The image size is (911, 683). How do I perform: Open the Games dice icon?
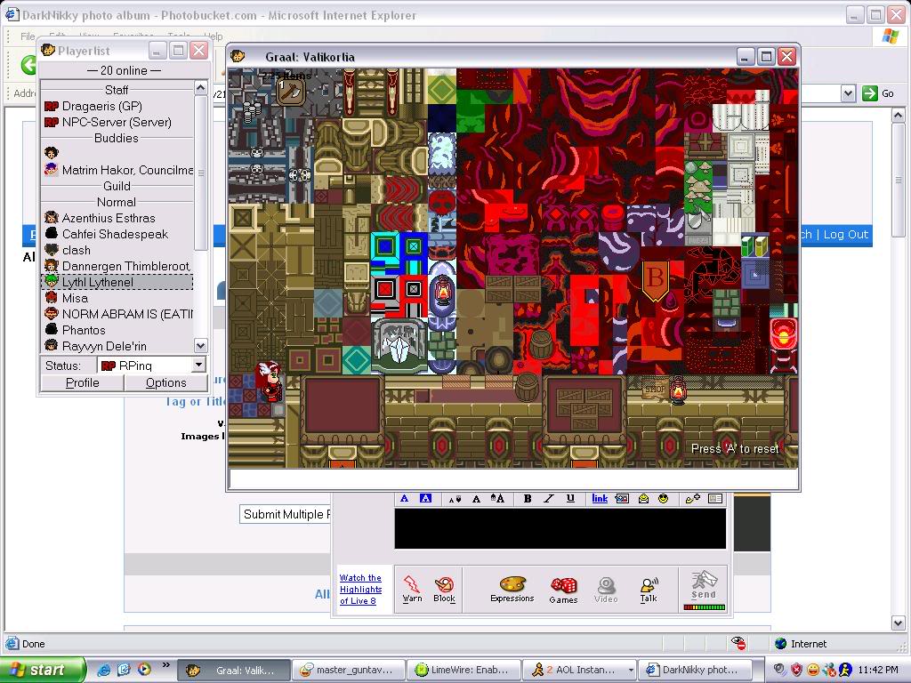point(563,586)
